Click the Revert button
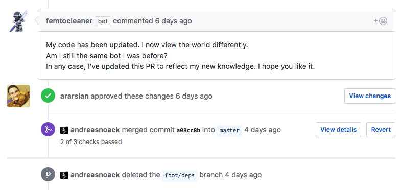 [381, 130]
